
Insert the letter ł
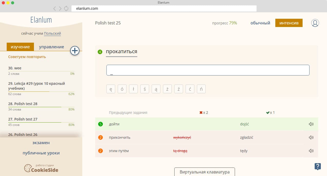point(133,89)
